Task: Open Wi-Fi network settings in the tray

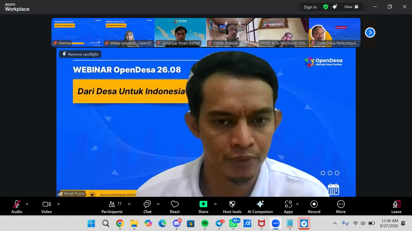Action: coord(355,223)
